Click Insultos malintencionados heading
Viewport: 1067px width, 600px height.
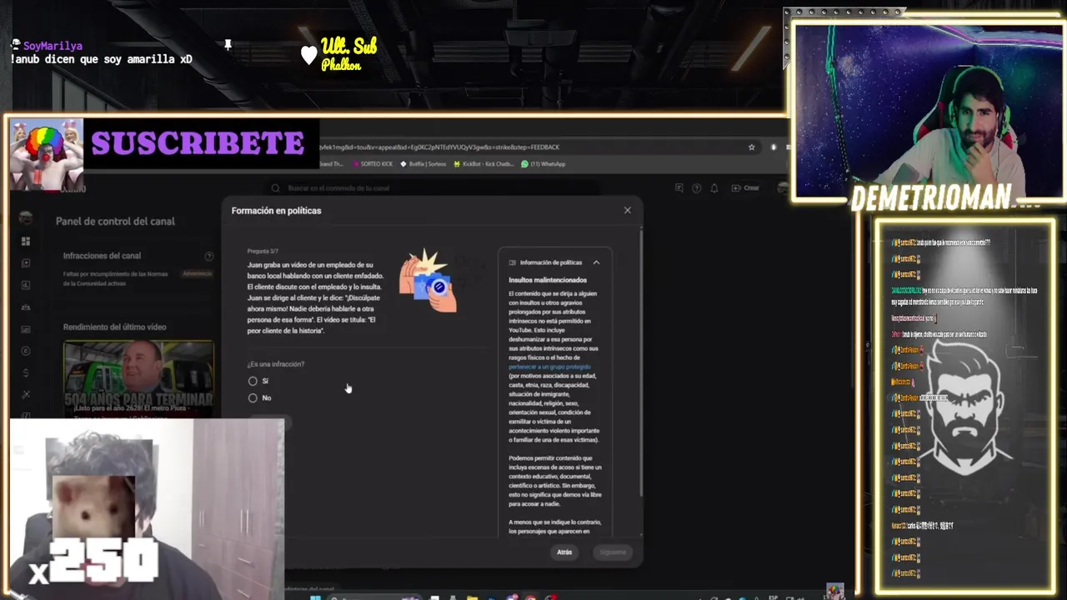pos(548,280)
